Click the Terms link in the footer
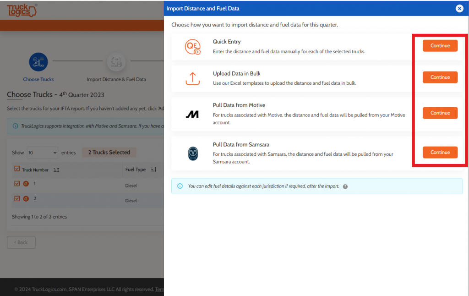This screenshot has height=296, width=469. click(x=159, y=290)
